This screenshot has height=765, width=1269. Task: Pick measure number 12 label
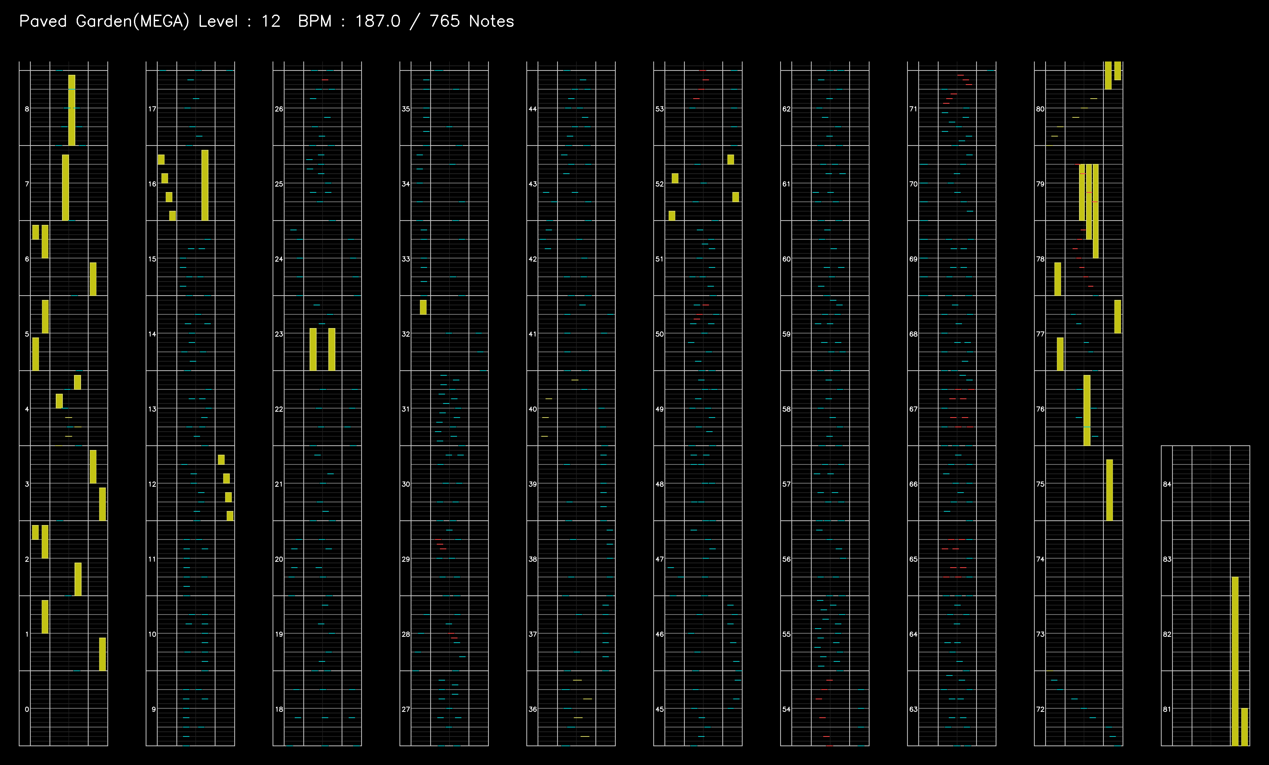point(152,484)
